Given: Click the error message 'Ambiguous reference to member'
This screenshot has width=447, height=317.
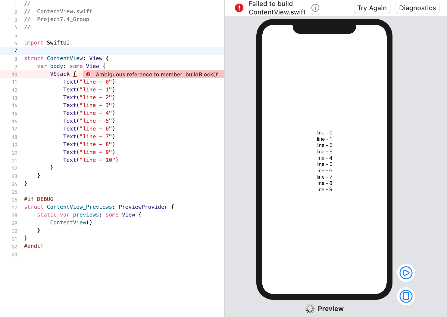Looking at the screenshot, I should click(x=157, y=74).
